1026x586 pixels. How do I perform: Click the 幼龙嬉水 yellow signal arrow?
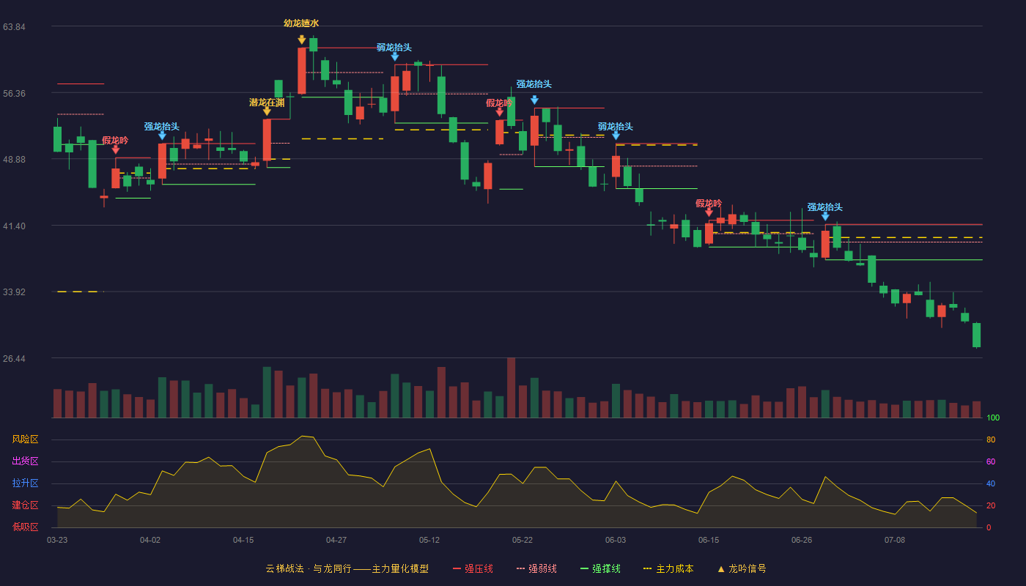(x=301, y=40)
